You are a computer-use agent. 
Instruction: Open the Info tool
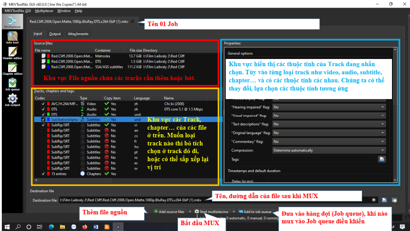(12, 38)
